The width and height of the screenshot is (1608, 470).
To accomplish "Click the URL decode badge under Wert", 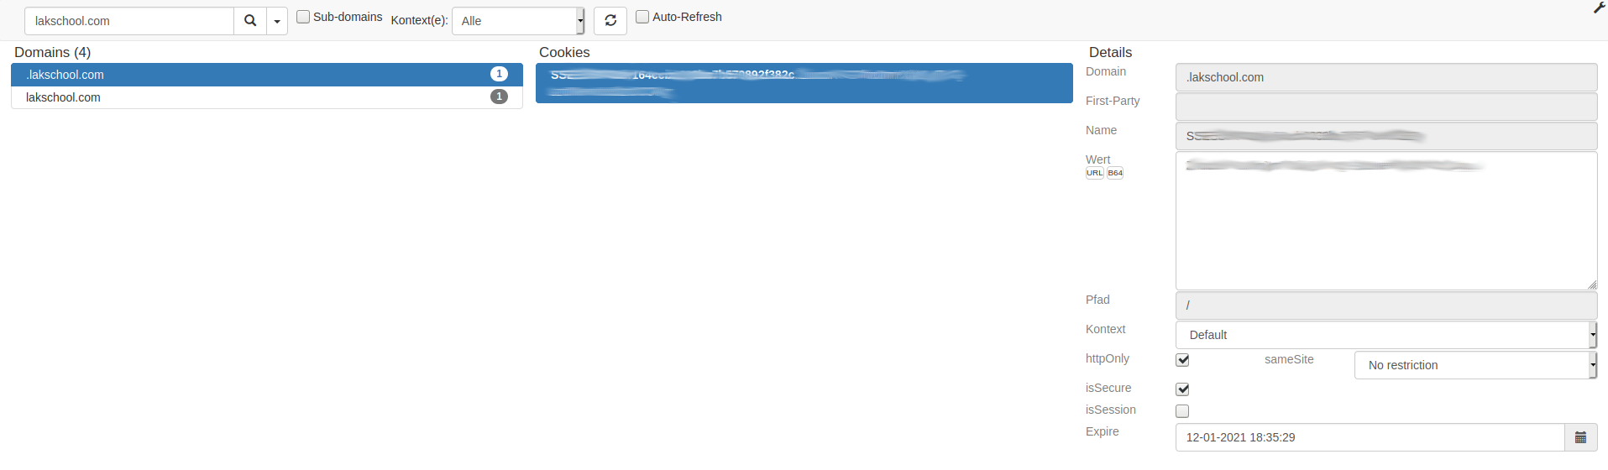I will pyautogui.click(x=1094, y=173).
